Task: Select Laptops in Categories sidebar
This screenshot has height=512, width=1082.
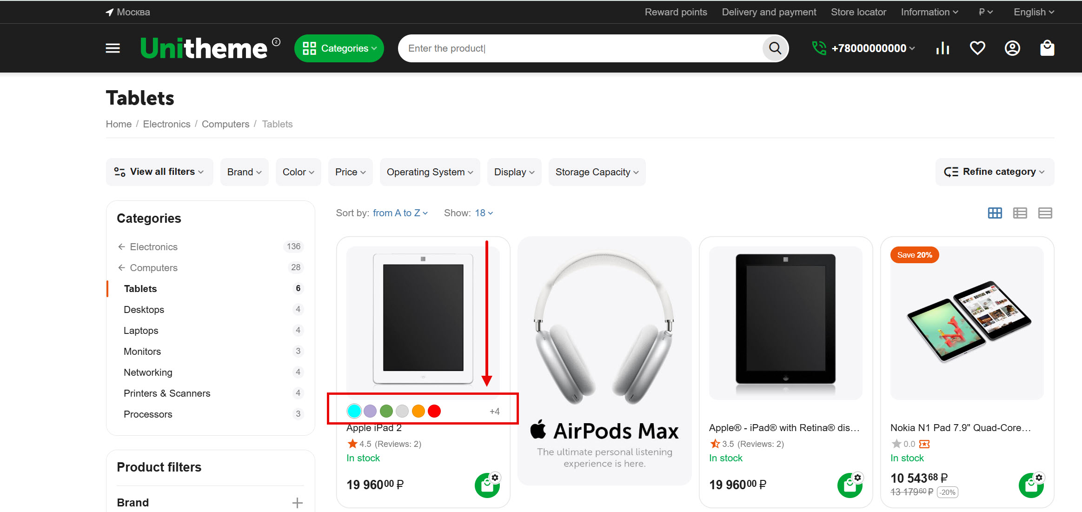Action: [x=141, y=331]
